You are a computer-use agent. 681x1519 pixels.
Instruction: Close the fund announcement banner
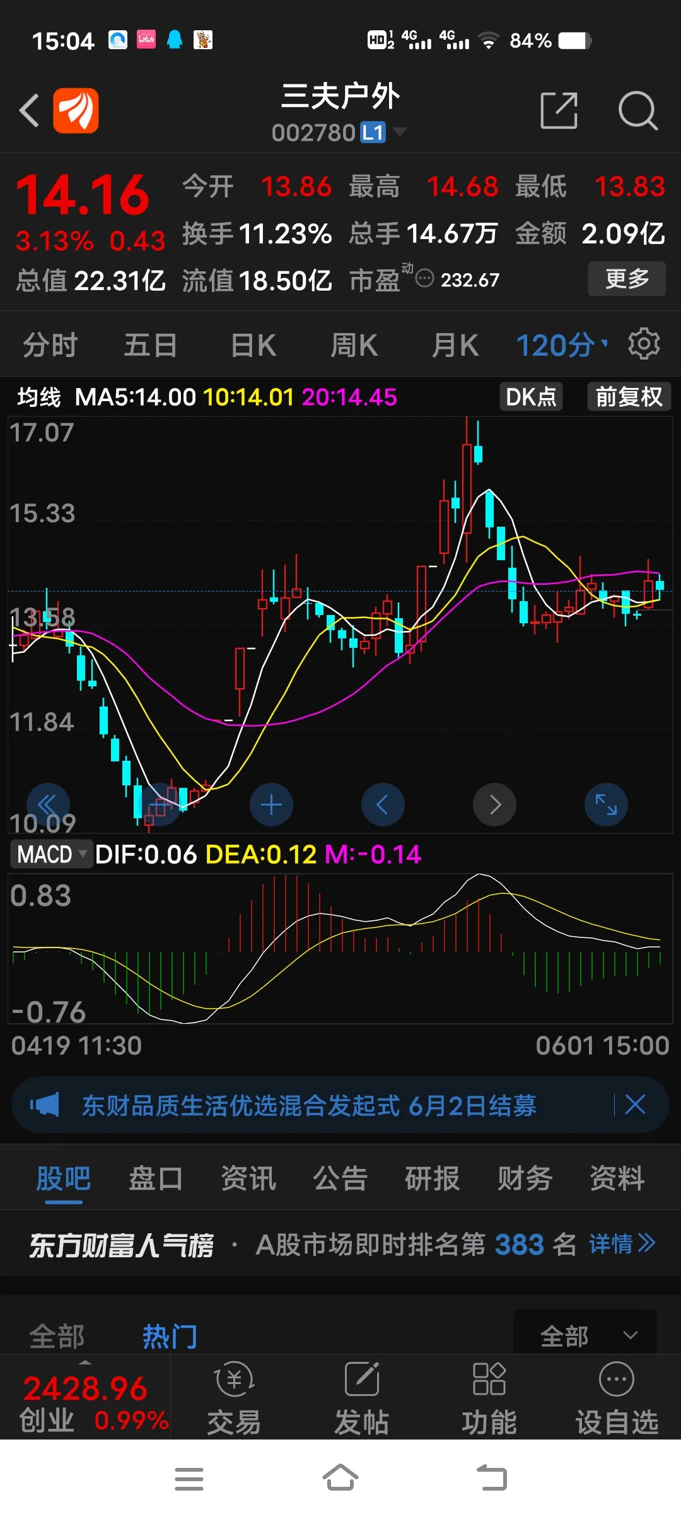[x=635, y=1105]
